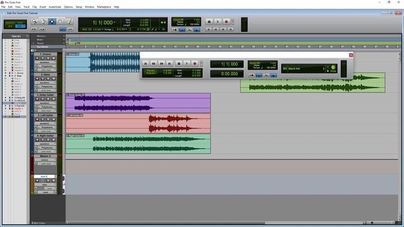Select the Pencil tool in the toolbar
404x227 pixels.
(x=69, y=22)
